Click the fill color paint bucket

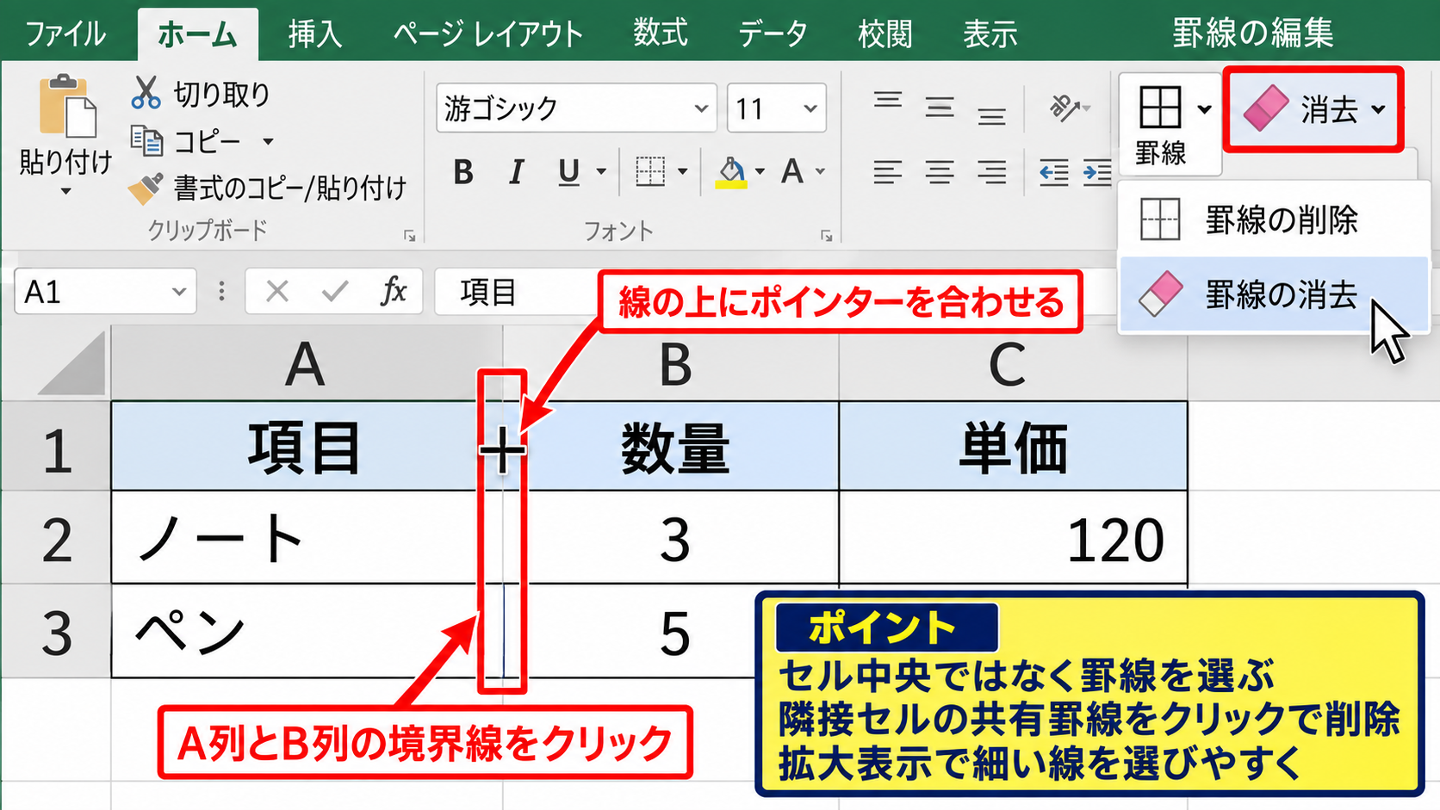(731, 172)
